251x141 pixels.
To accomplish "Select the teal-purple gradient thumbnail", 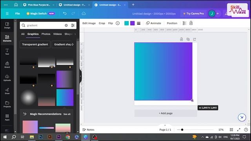I will 65,98.
